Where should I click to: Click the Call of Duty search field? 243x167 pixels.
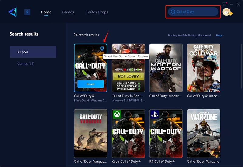(193, 12)
